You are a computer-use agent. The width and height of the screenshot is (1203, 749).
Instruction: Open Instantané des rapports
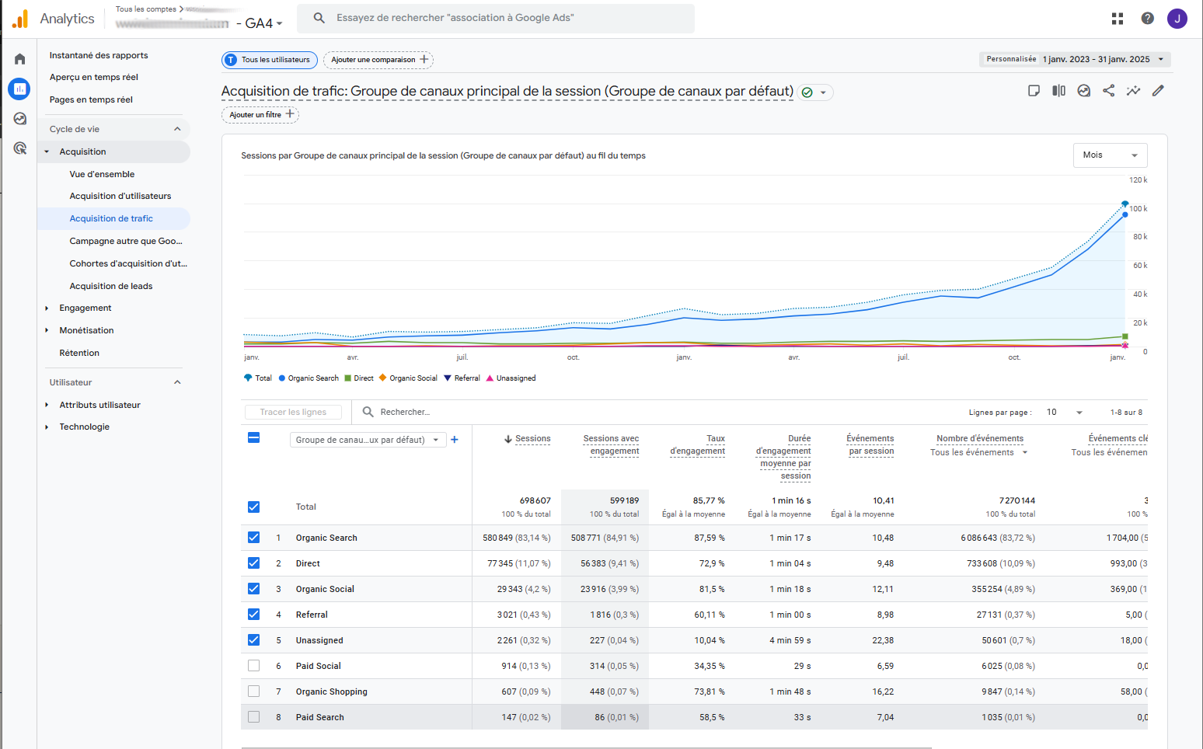pos(99,55)
